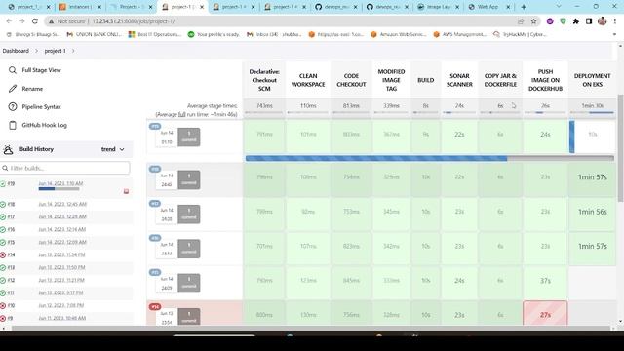Click the #19 build progress bar in history
624x351 pixels.
tap(58, 188)
